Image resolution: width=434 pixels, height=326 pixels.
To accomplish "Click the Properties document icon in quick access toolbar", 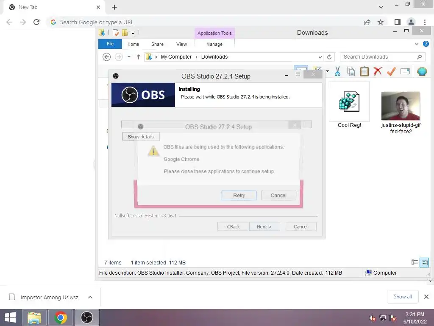I will (116, 33).
